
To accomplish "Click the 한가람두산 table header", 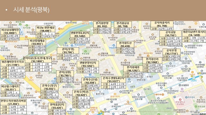I will point(125,44).
